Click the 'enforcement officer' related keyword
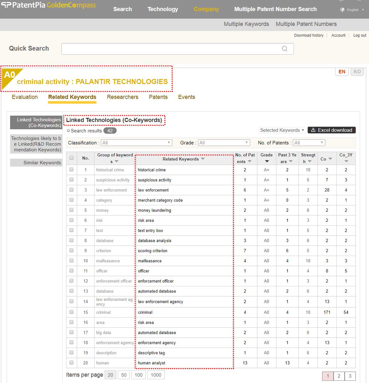The height and width of the screenshot is (383, 369). coord(156,281)
